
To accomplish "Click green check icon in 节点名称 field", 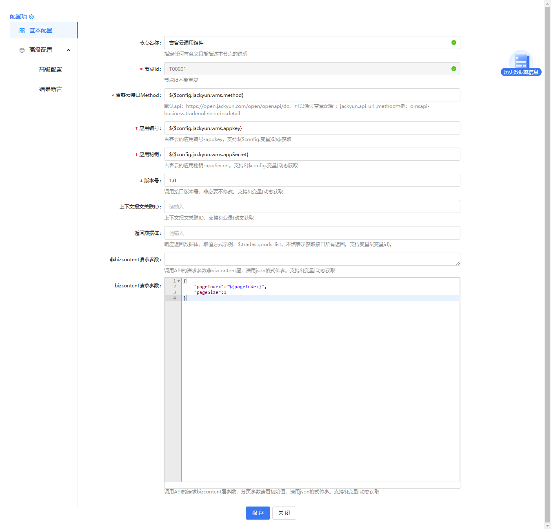I will click(453, 43).
